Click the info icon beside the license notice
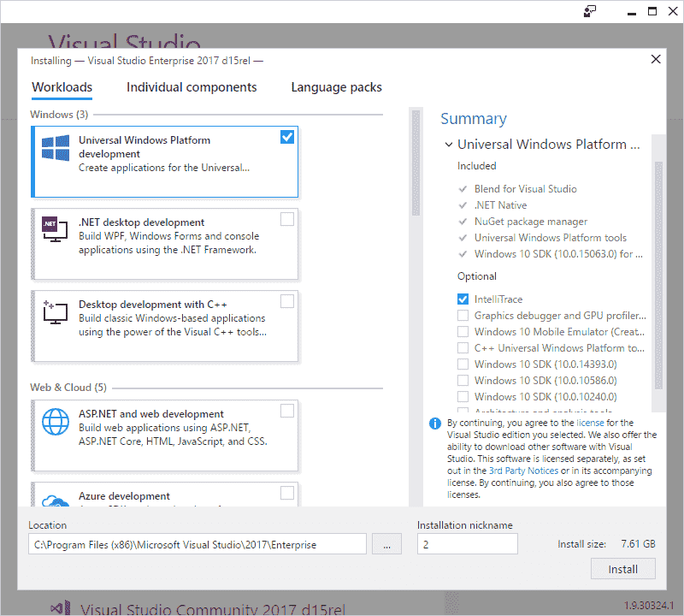 [x=435, y=423]
